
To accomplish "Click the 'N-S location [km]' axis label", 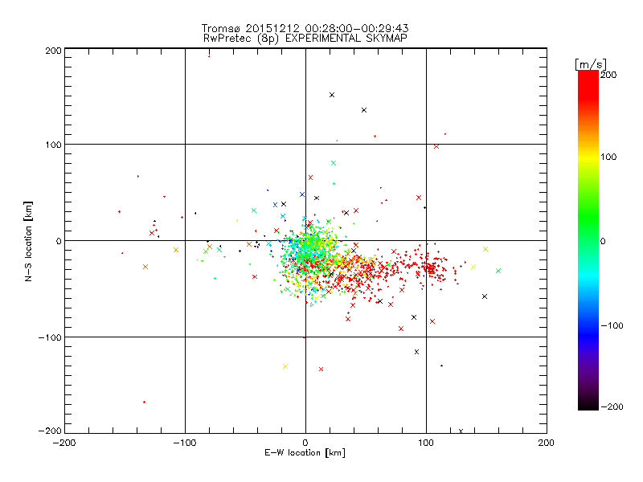I will pos(28,241).
